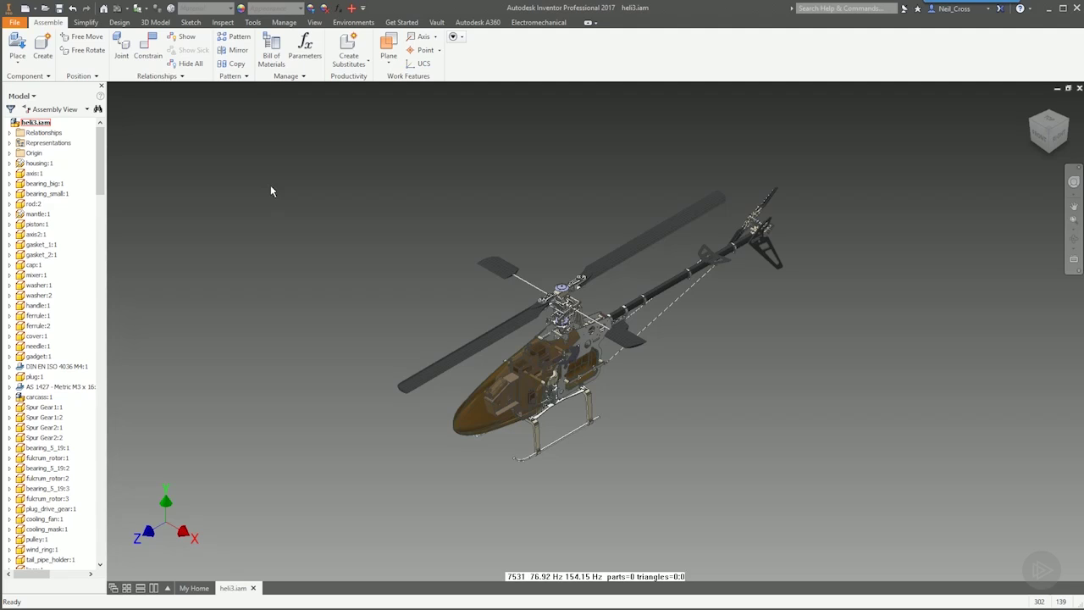Select the heli3.iam root node
This screenshot has height=610, width=1084.
pyautogui.click(x=36, y=123)
